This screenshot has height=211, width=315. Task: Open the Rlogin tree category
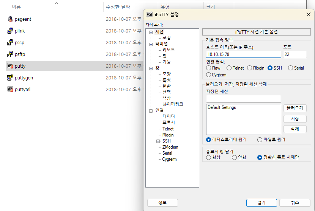168,135
